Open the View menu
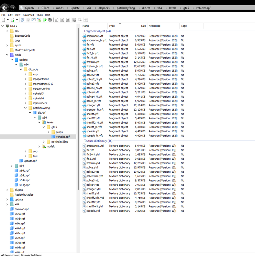 coord(18,15)
